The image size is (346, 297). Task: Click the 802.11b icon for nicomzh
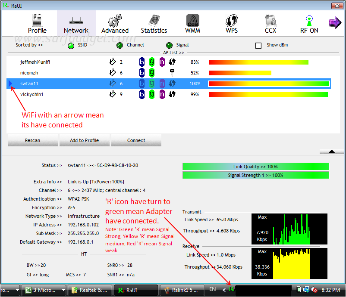142,73
